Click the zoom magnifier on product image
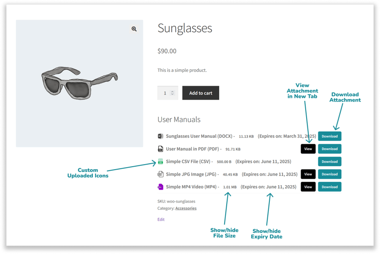 [x=134, y=29]
